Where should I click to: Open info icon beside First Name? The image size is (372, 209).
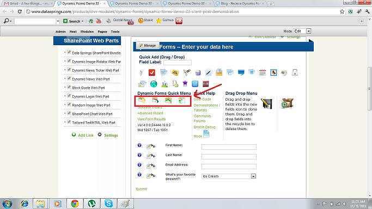coord(139,145)
